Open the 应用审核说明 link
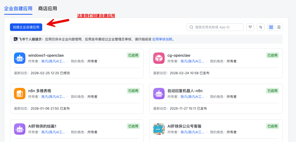The height and width of the screenshot is (142, 296). [x=162, y=39]
